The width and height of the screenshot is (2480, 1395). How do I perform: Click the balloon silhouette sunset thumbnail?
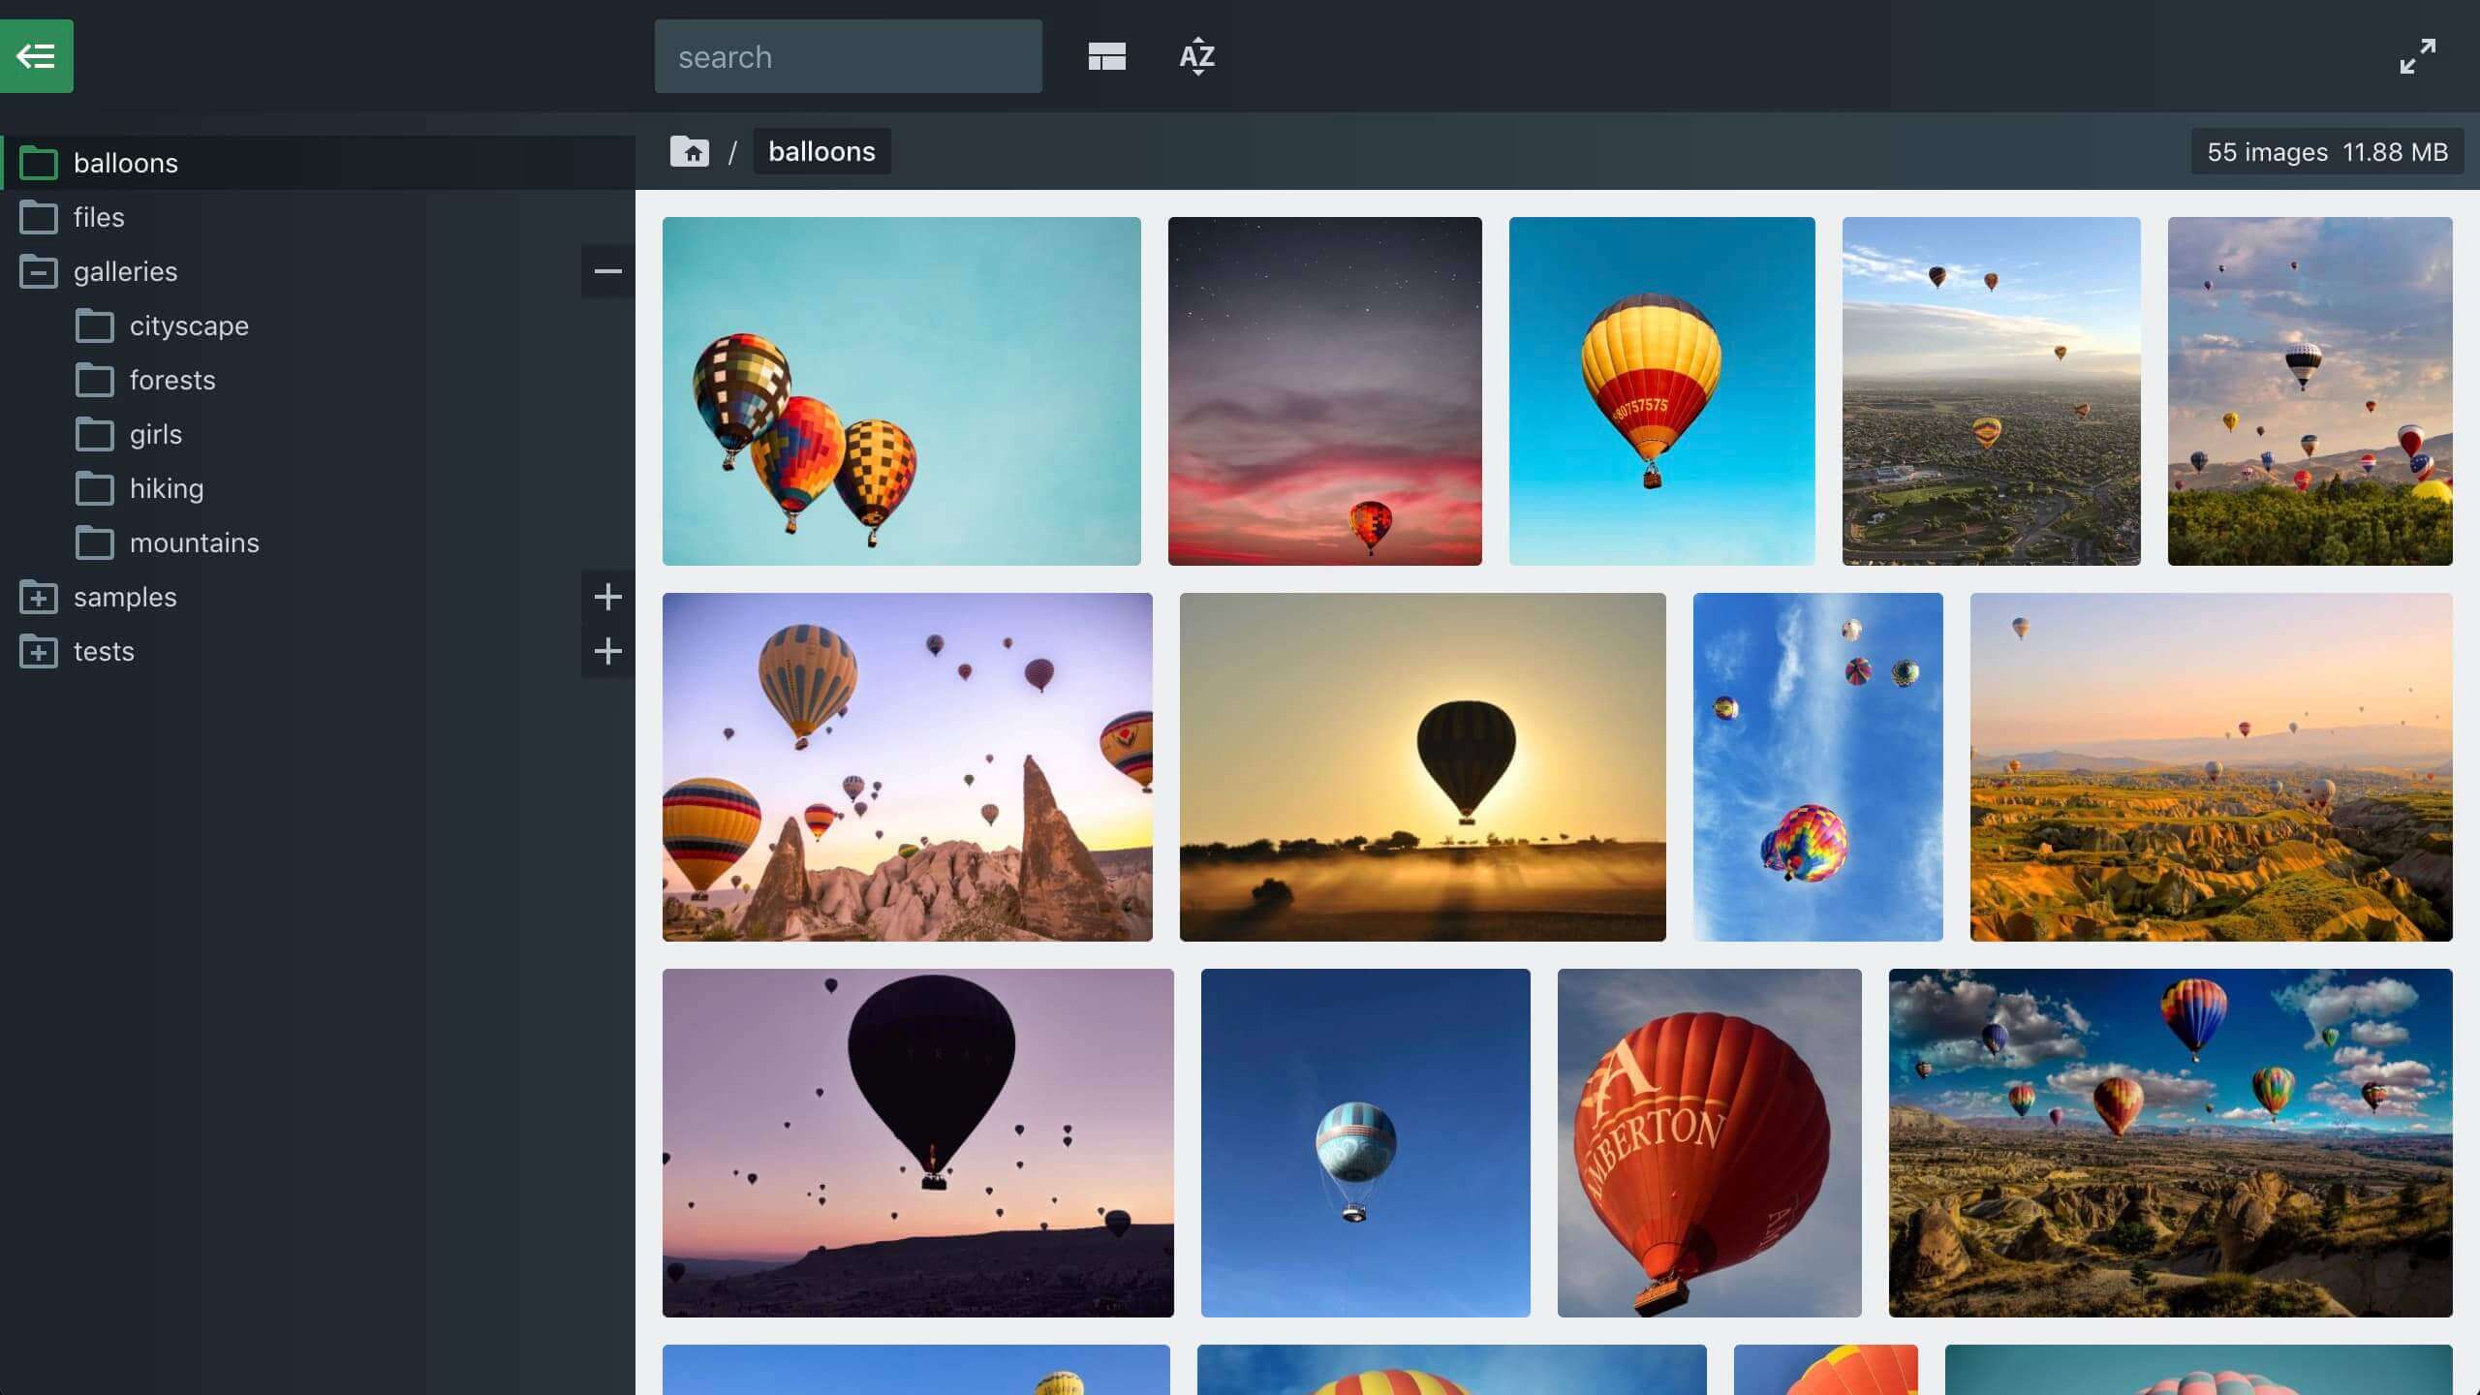[x=1422, y=766]
